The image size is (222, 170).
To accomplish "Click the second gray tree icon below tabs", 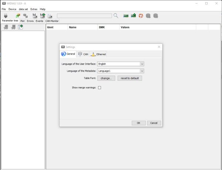I will tap(13, 27).
